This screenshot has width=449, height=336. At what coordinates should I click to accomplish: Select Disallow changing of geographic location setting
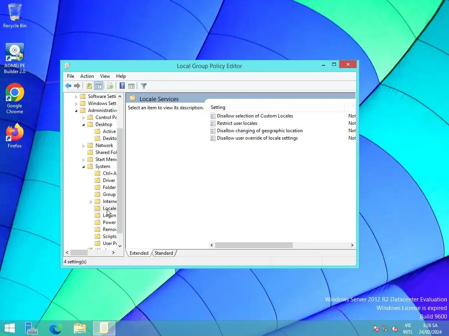coord(260,131)
